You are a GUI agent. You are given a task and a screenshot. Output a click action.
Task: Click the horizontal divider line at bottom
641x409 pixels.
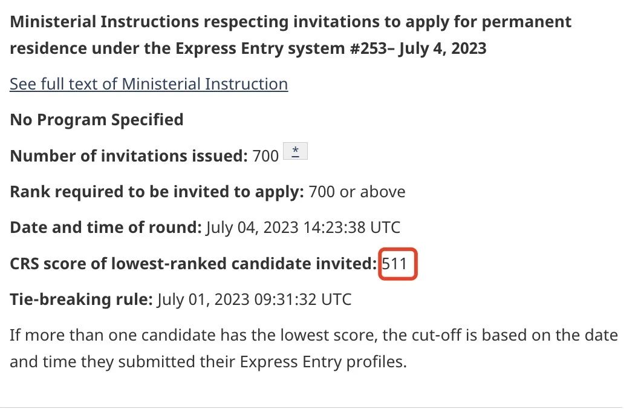click(x=316, y=407)
